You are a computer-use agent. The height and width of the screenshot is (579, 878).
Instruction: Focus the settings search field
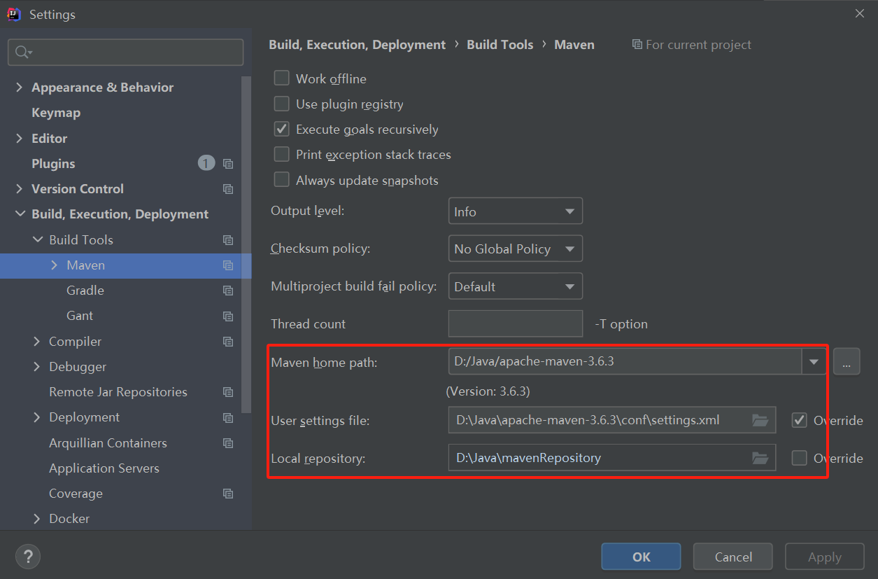pos(126,53)
